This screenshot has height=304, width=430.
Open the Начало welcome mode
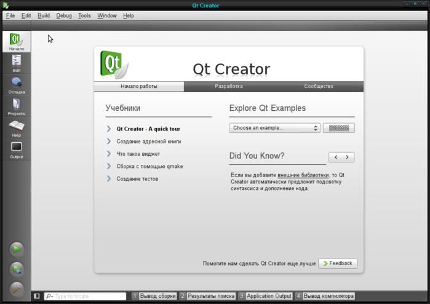[17, 41]
